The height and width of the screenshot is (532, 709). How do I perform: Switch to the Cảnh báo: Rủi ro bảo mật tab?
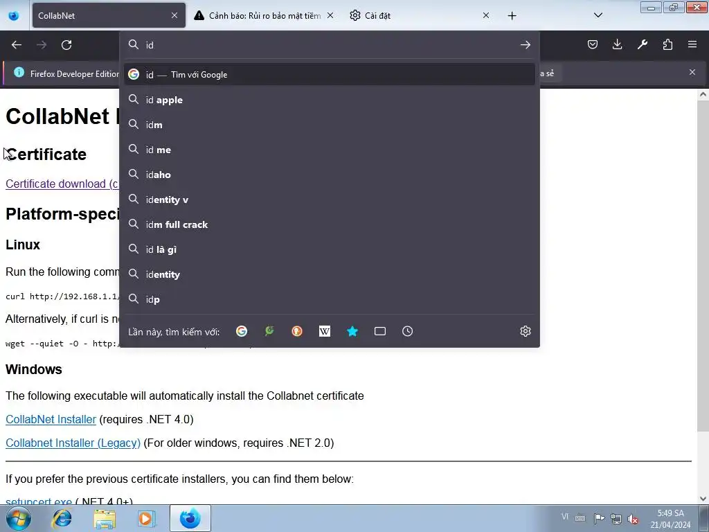[x=264, y=15]
